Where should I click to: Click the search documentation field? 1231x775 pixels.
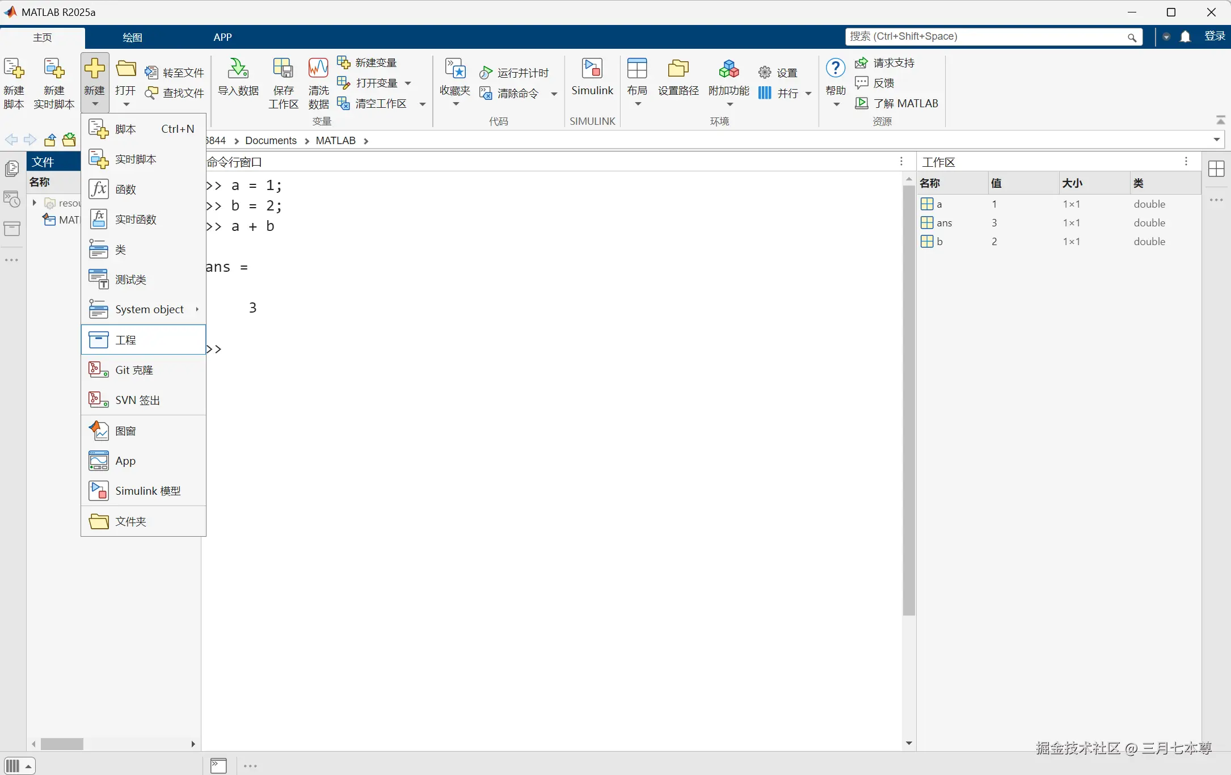click(x=987, y=37)
